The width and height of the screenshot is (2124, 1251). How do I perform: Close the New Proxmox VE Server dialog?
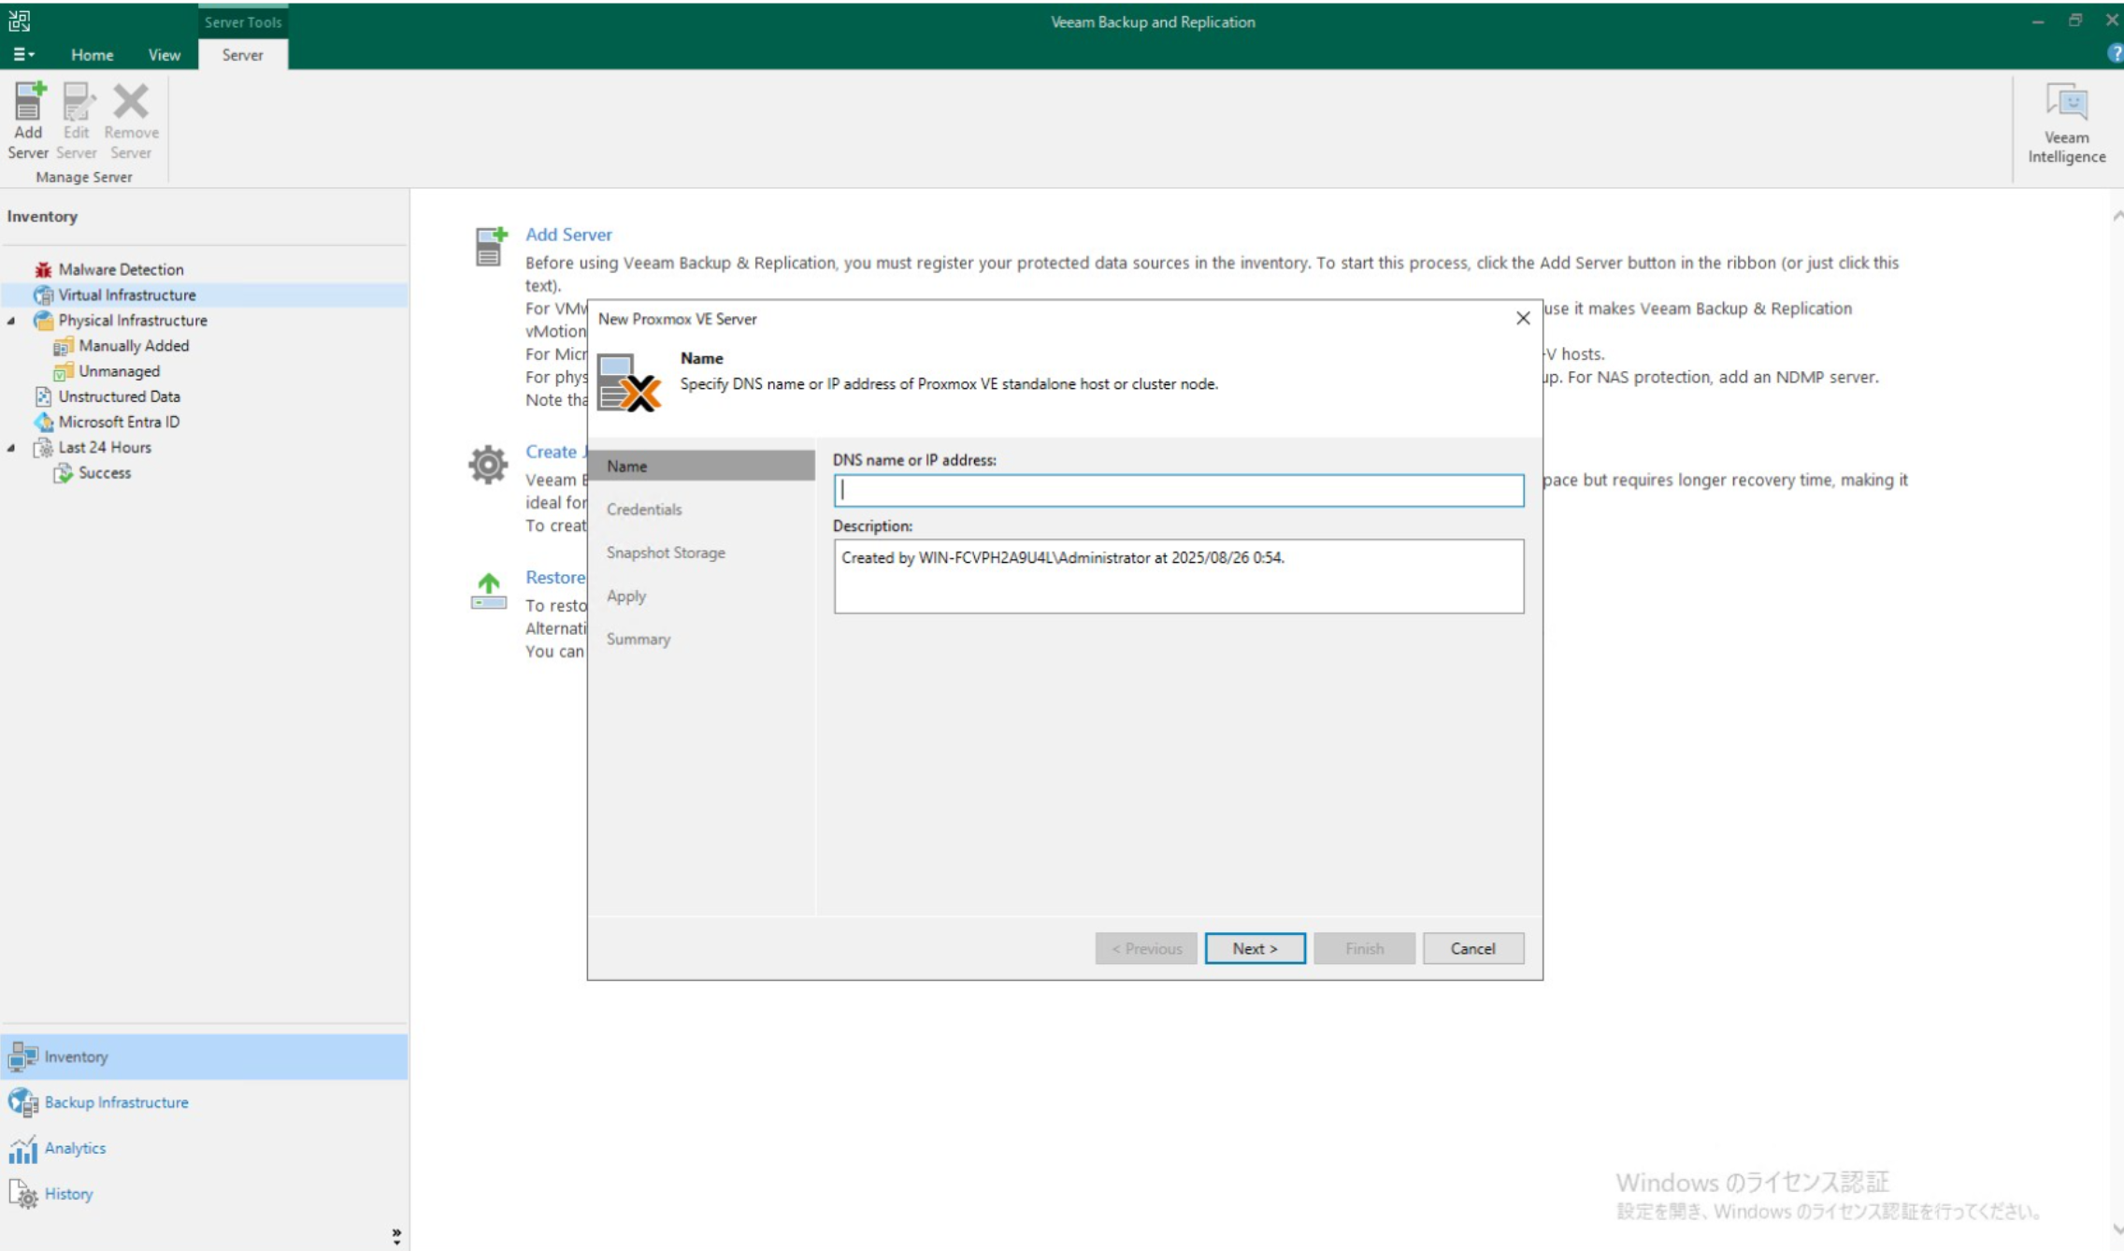click(x=1522, y=319)
